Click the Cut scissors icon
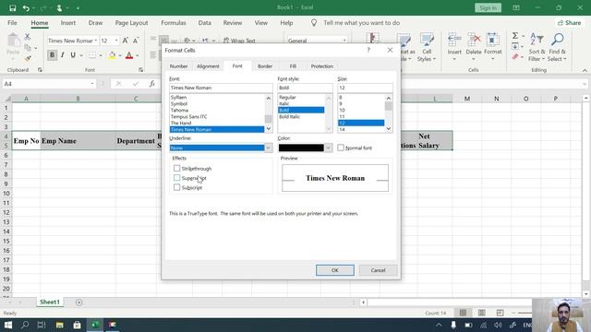 pos(27,37)
